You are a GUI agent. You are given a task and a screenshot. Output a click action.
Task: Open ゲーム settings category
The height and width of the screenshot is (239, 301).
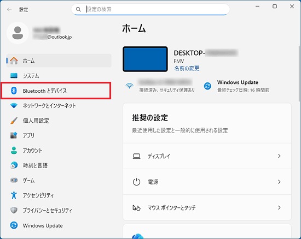click(59, 180)
